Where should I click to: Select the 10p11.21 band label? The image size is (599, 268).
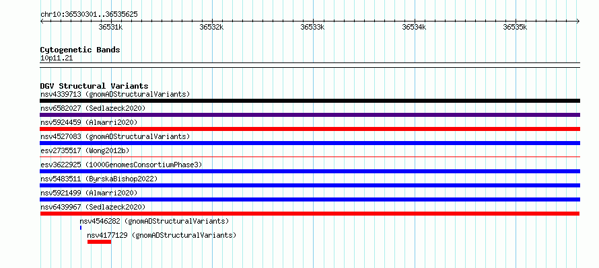pos(57,58)
